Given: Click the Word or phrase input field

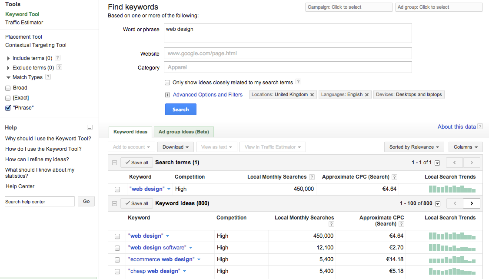Looking at the screenshot, I should tap(288, 33).
